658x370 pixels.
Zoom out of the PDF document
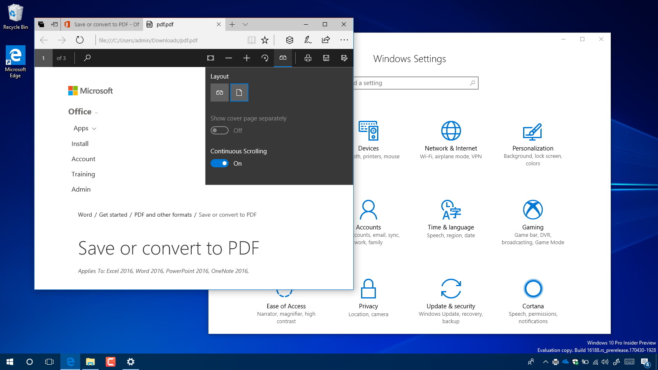[x=229, y=58]
